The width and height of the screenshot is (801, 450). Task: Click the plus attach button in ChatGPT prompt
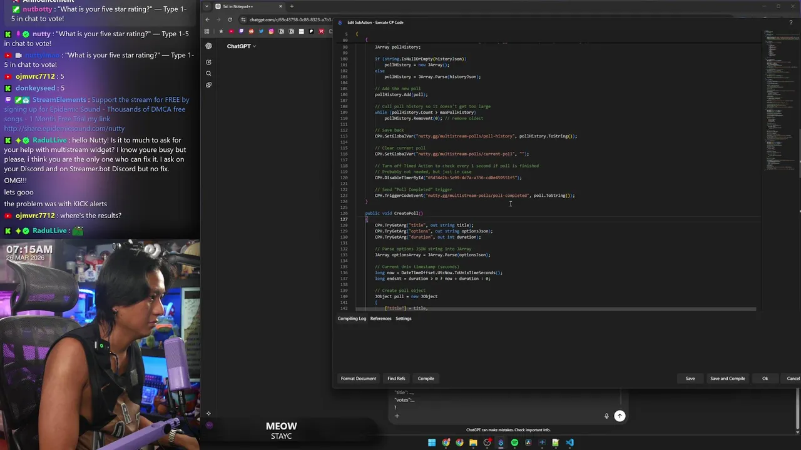(396, 416)
